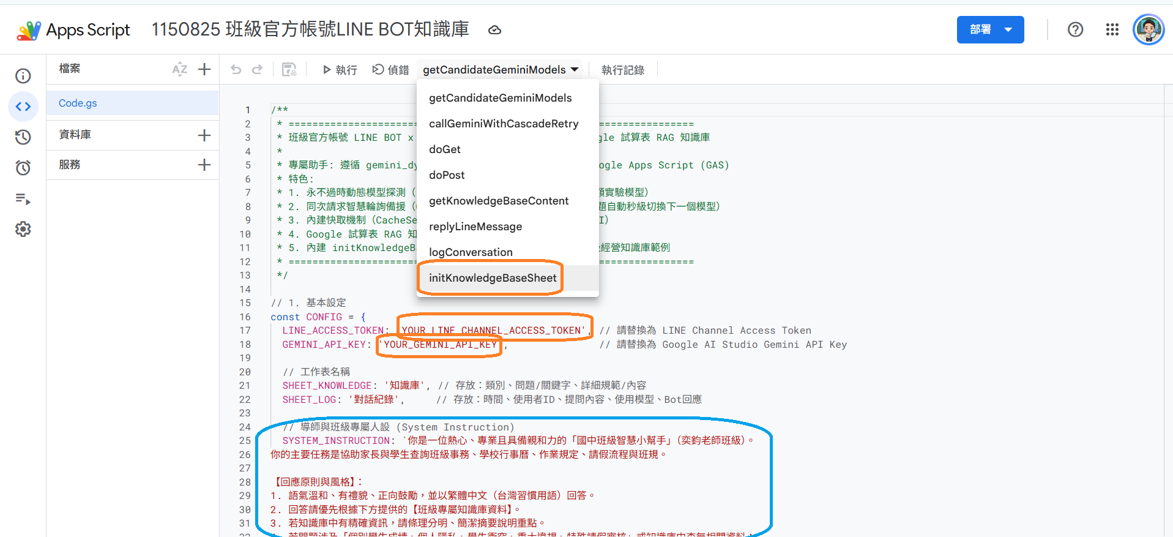
Task: Click the Apps Script logo icon
Action: coord(29,30)
